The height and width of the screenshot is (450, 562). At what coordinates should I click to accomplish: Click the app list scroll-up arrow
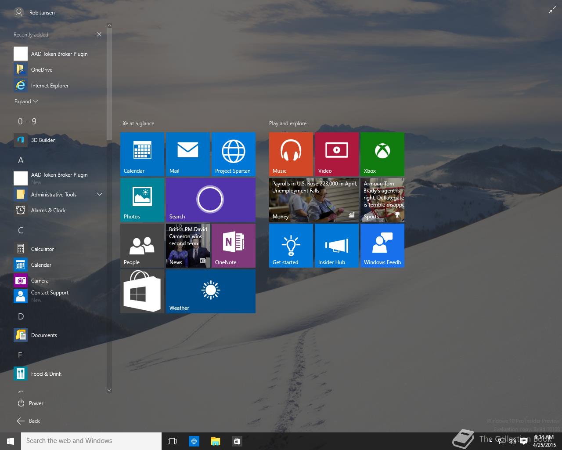point(109,25)
